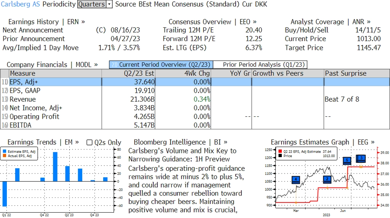Open Company Financials MODL link
The image size is (390, 218).
(52, 65)
